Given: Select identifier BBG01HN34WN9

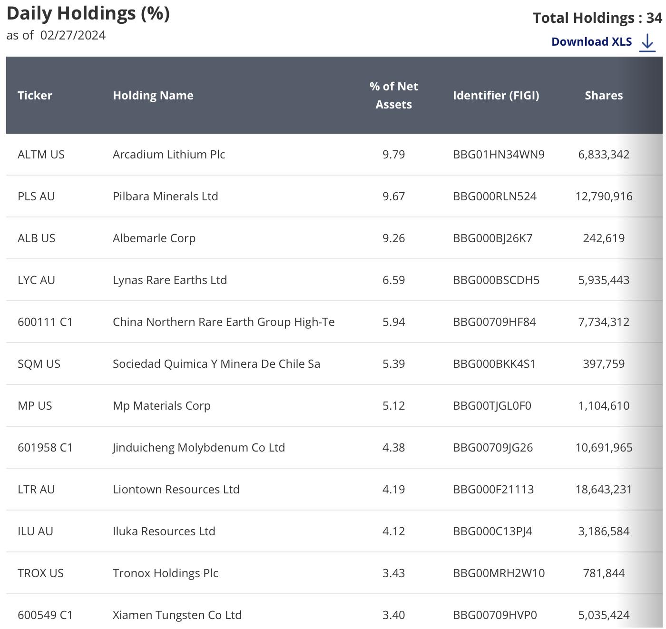Looking at the screenshot, I should click(499, 154).
